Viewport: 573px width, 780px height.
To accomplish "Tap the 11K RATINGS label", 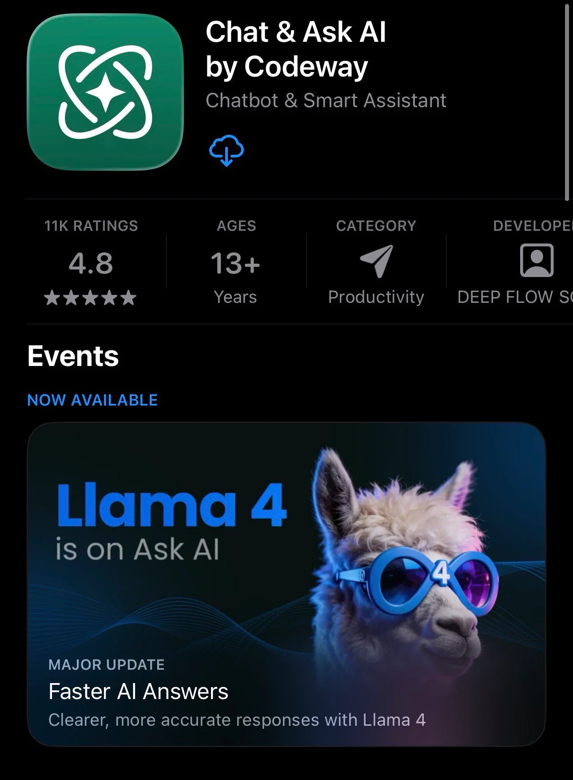I will tap(91, 226).
